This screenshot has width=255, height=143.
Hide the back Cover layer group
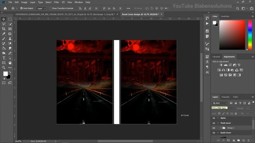click(214, 133)
